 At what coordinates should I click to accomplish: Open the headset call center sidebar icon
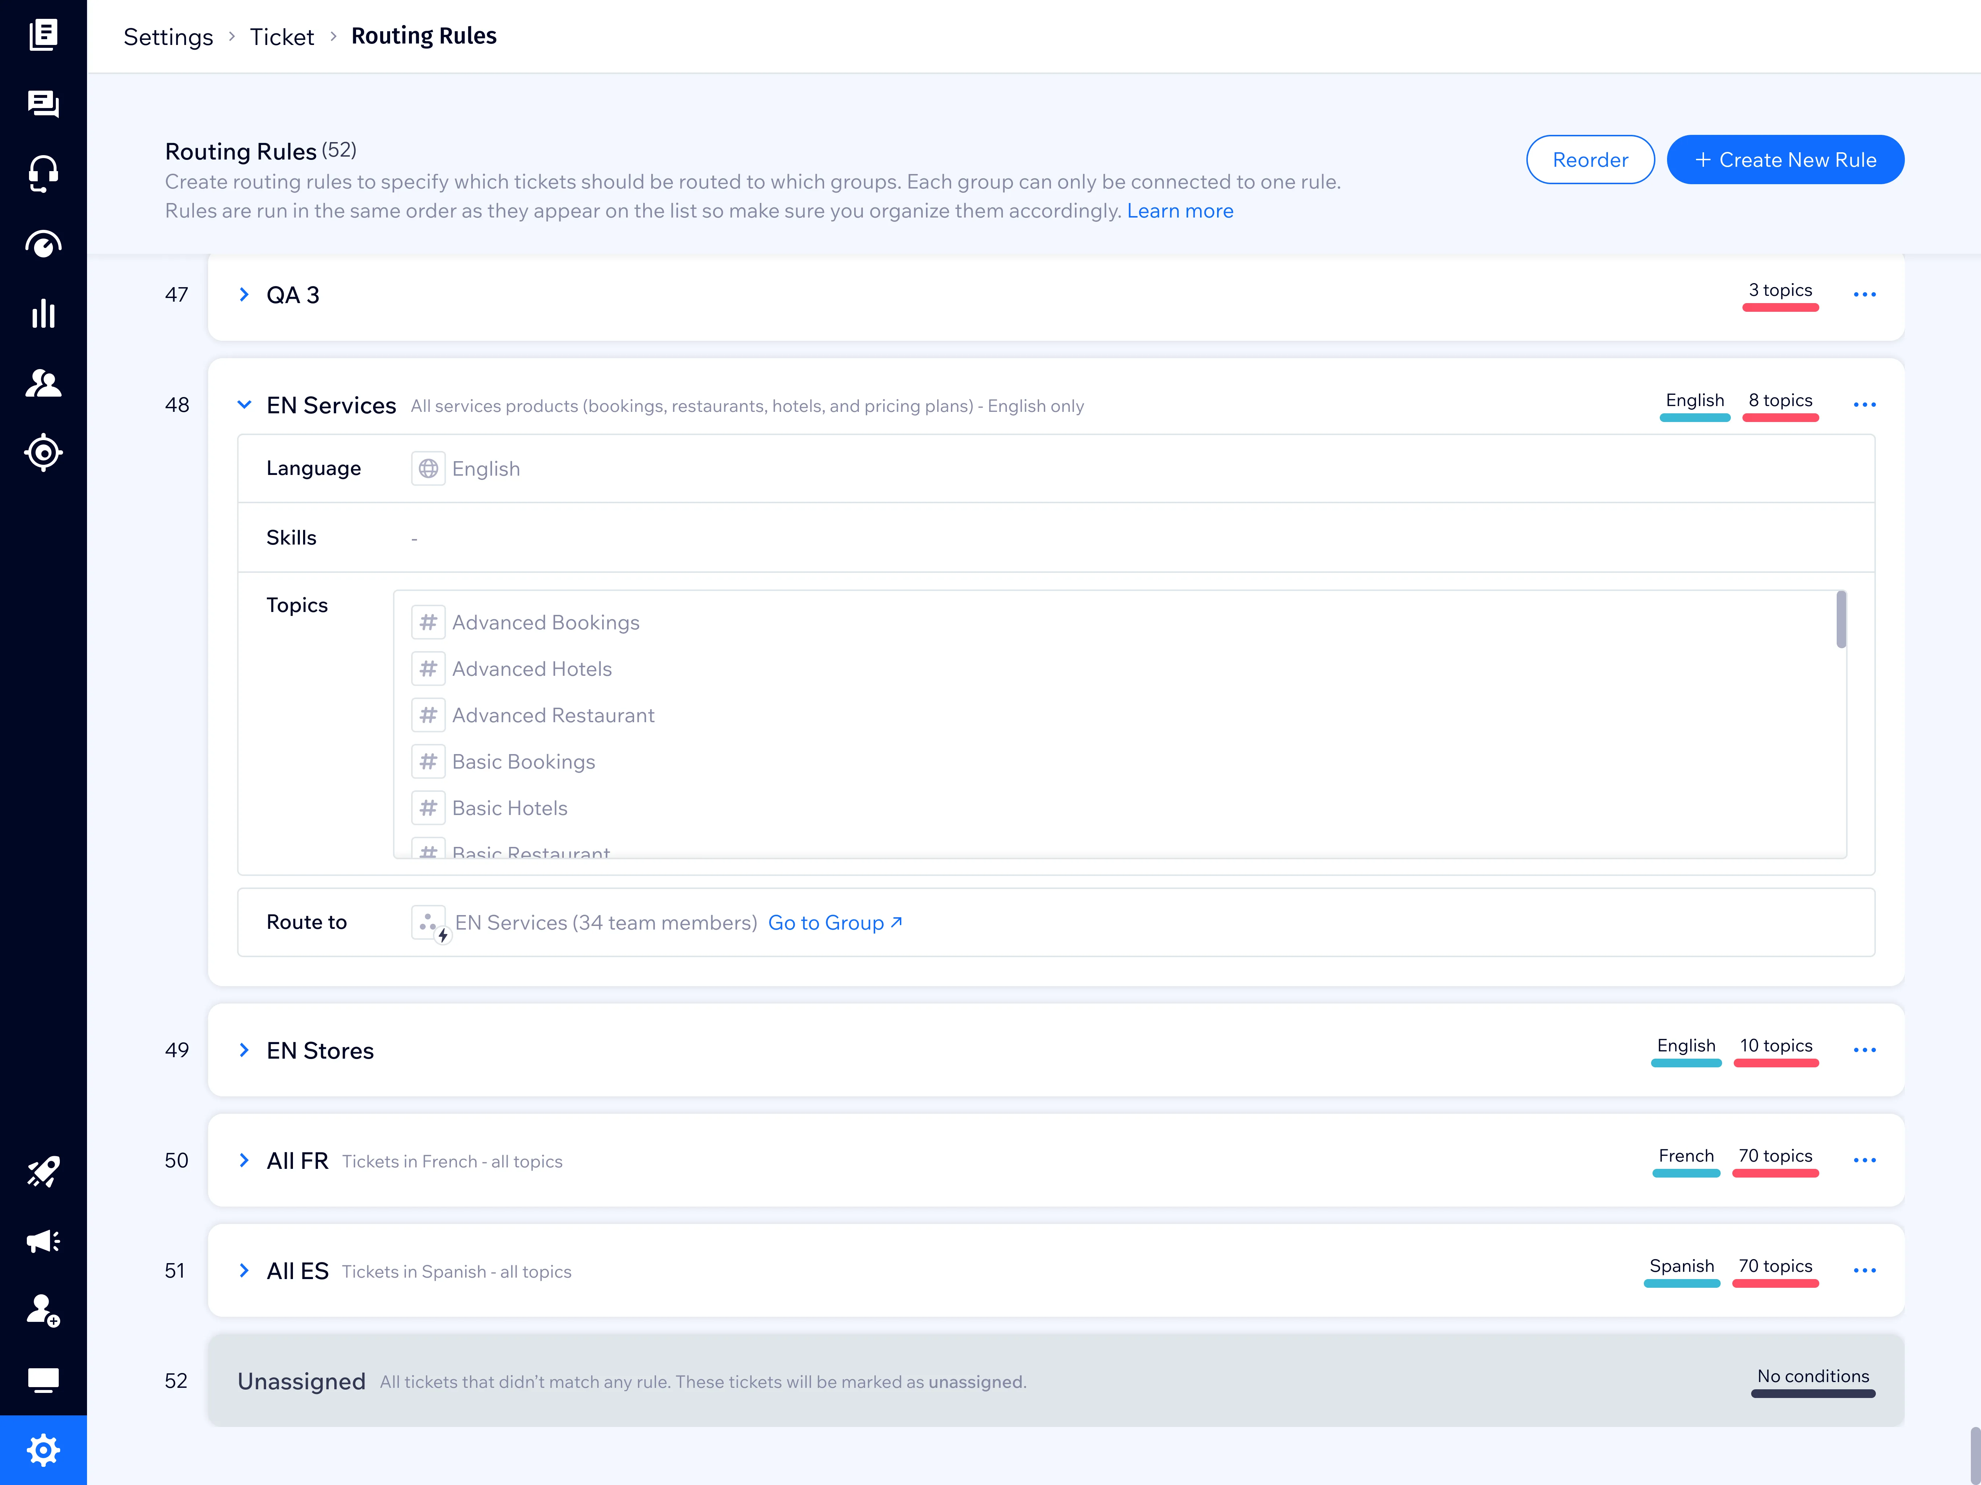[x=43, y=174]
